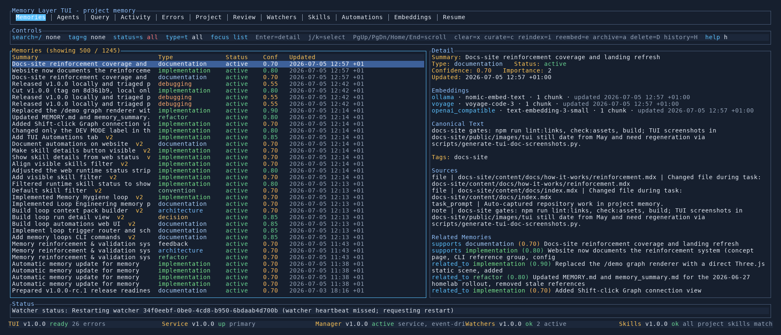Click the Type column header
The image size is (781, 335).
click(x=166, y=57)
